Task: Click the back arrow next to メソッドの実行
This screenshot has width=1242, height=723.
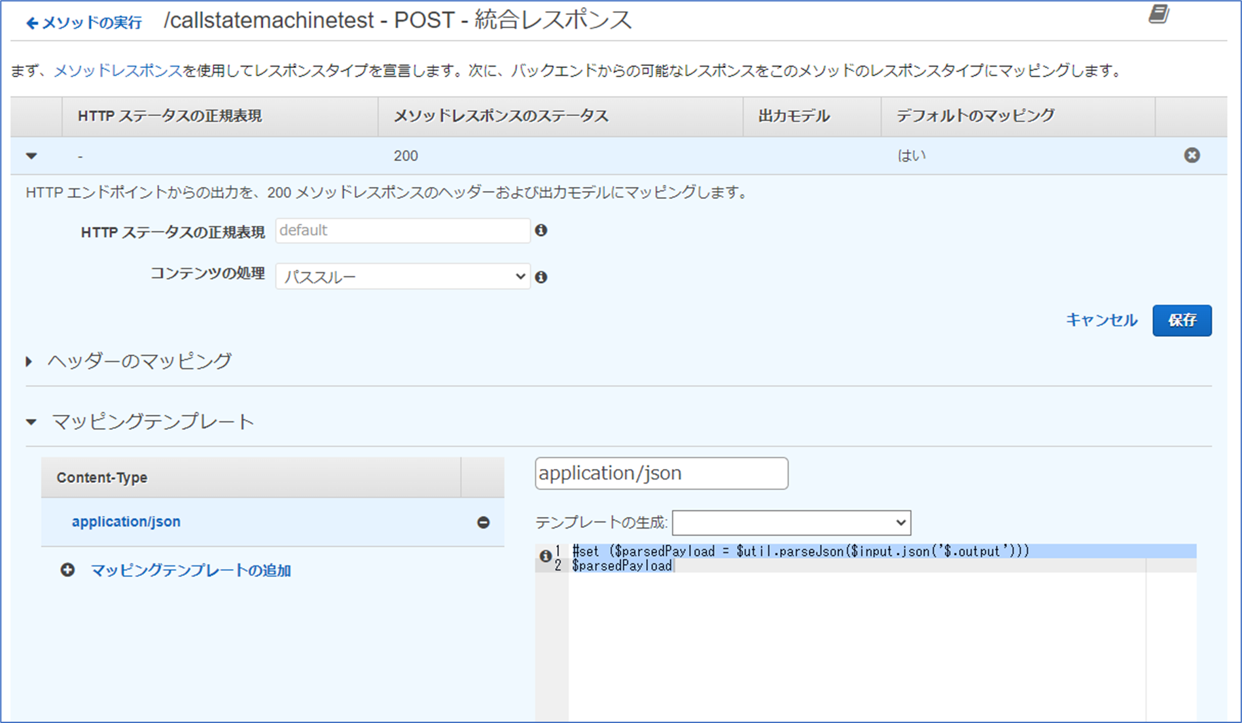Action: pos(31,22)
